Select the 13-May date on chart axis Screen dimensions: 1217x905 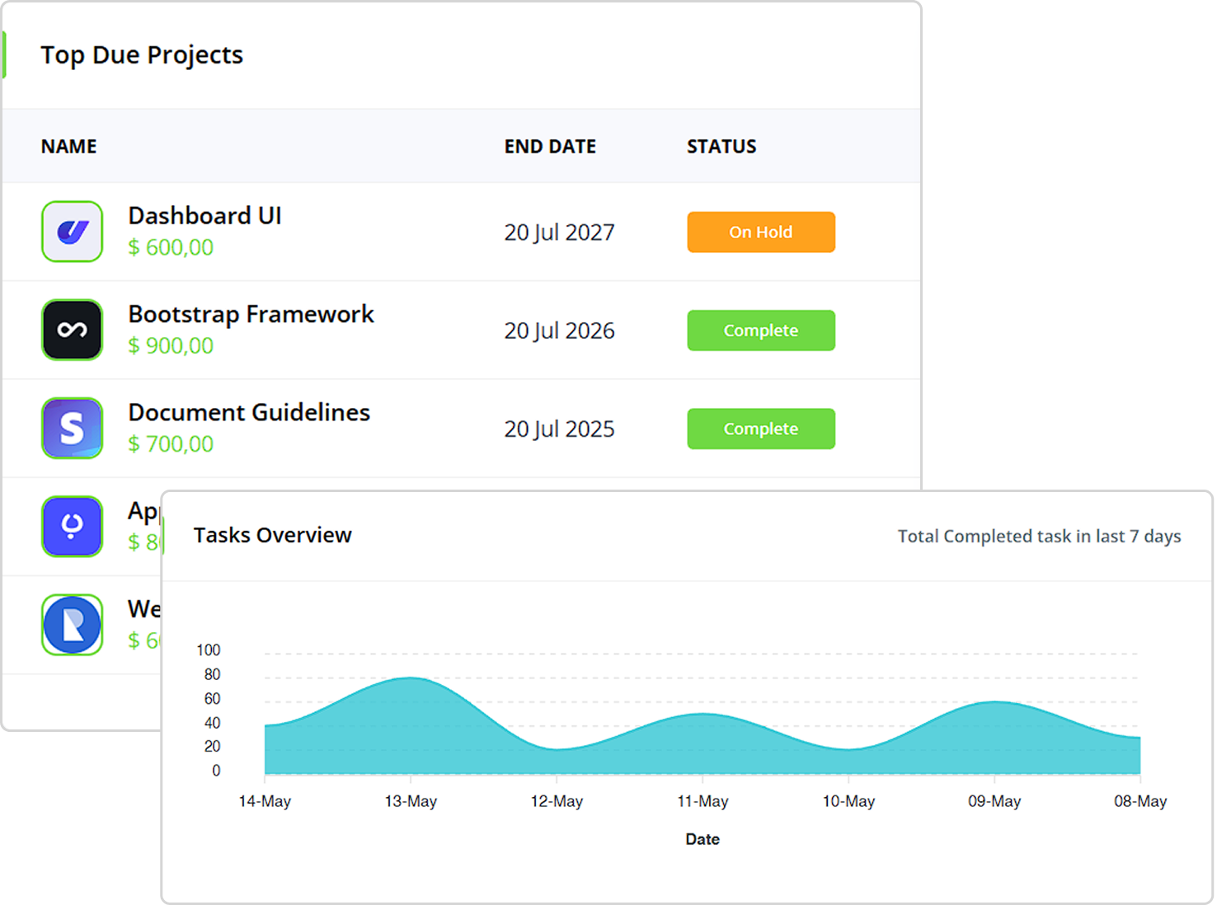(x=411, y=801)
